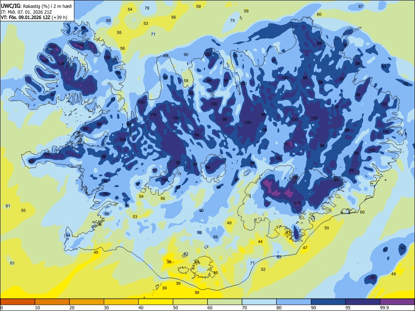Click the 86 humidity value on the map
Screen dimensions: 415x311
coord(200,233)
